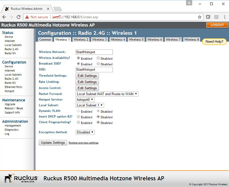The height and width of the screenshot is (187, 229).
Task: Click the browser back arrow icon
Action: pos(4,17)
